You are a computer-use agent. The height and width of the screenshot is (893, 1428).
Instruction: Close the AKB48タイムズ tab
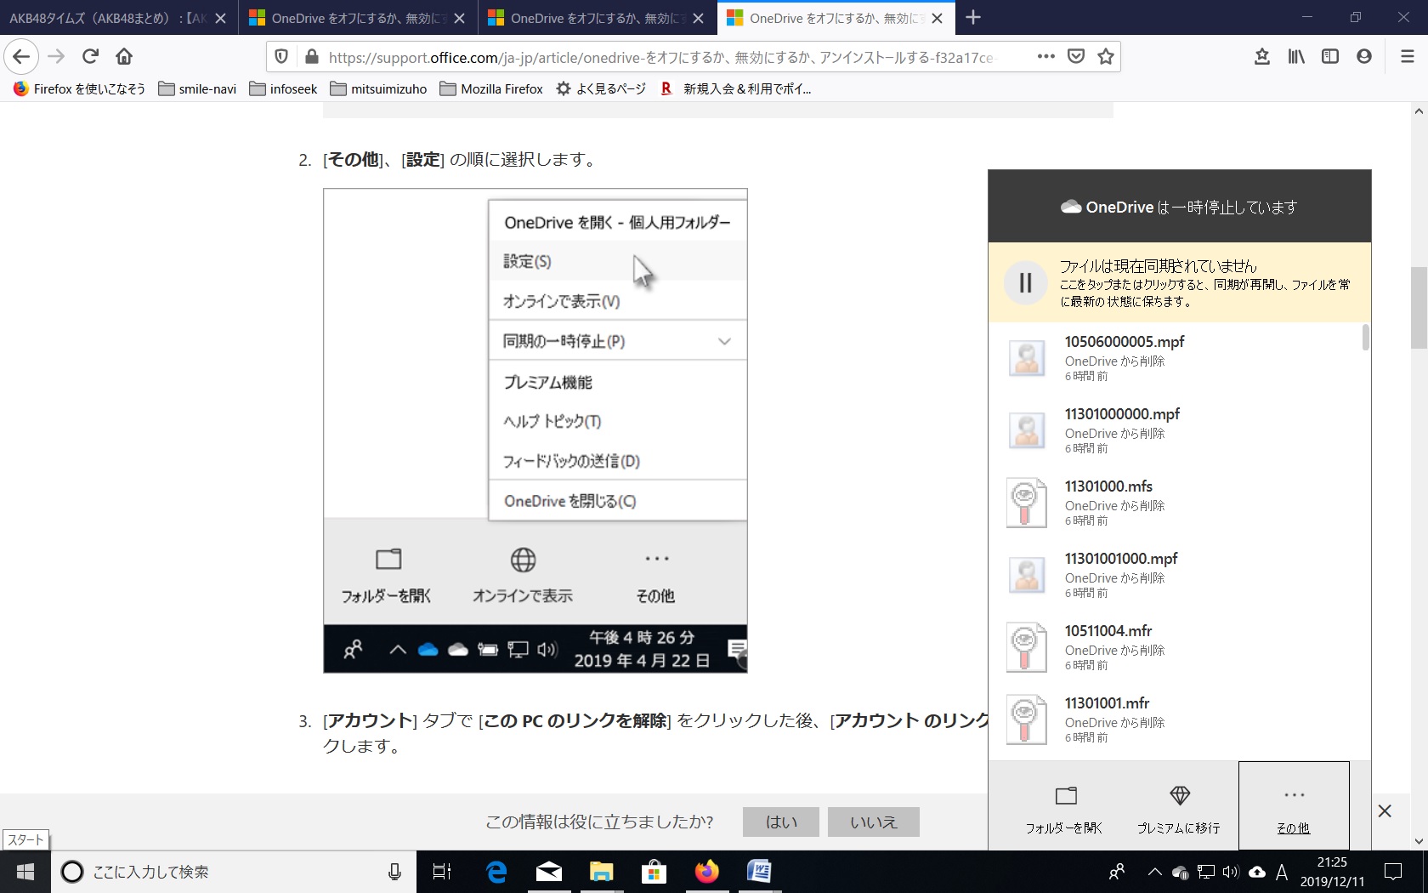(x=221, y=19)
